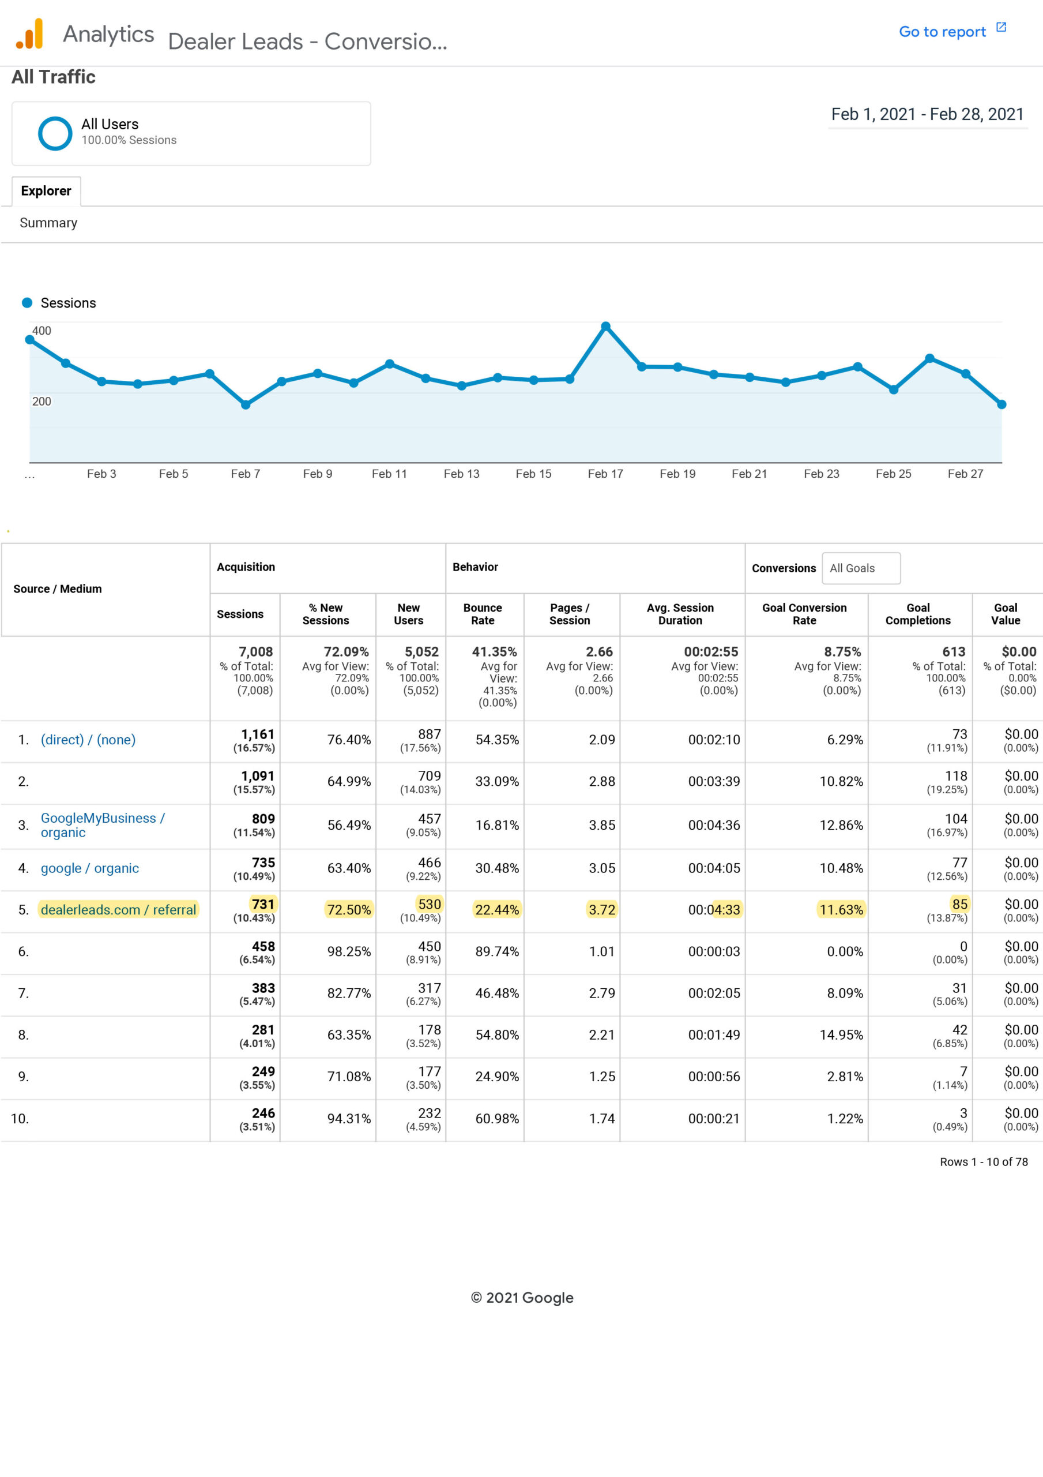Click the highlighted 72.50% new sessions cell
Viewport: 1043px width, 1477px height.
[348, 910]
